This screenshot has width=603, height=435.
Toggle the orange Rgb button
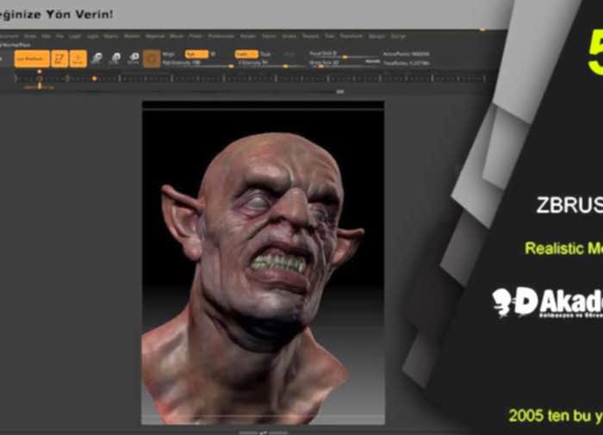196,54
